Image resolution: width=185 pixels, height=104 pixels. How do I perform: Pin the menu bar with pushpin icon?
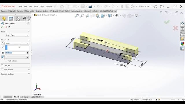pyautogui.click(x=55, y=6)
